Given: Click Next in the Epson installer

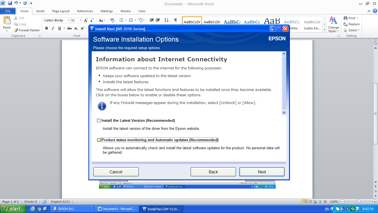Looking at the screenshot, I should 262,172.
